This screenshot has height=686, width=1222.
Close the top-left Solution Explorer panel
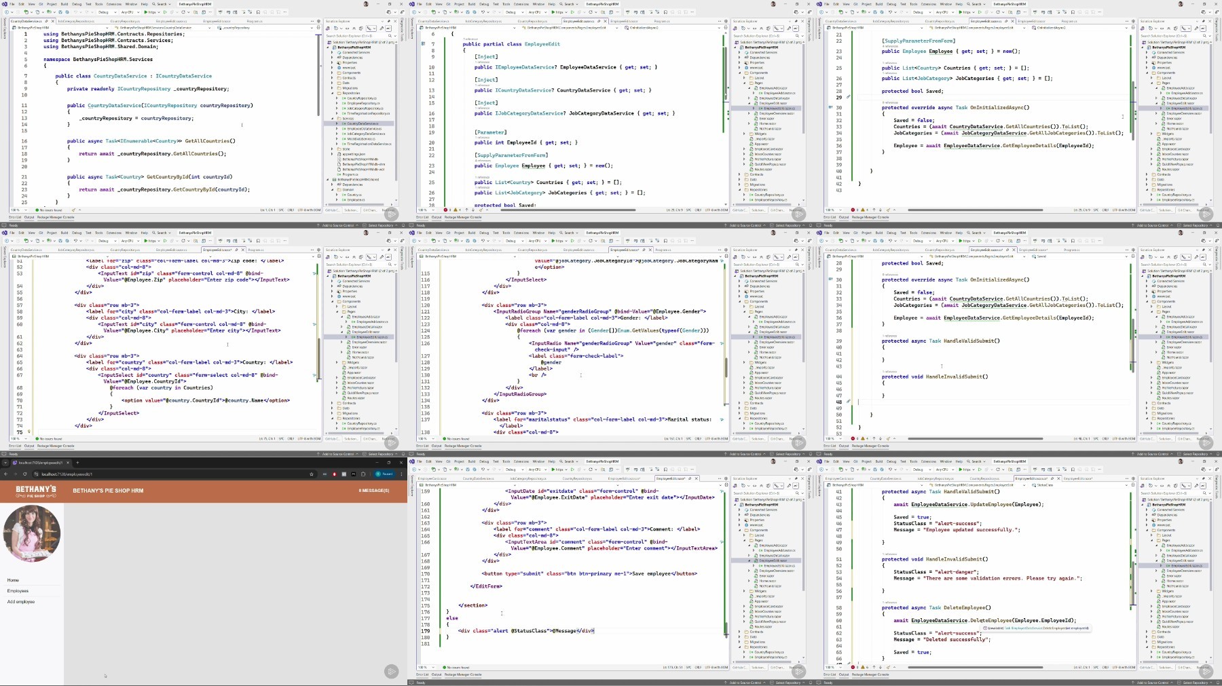pyautogui.click(x=395, y=21)
